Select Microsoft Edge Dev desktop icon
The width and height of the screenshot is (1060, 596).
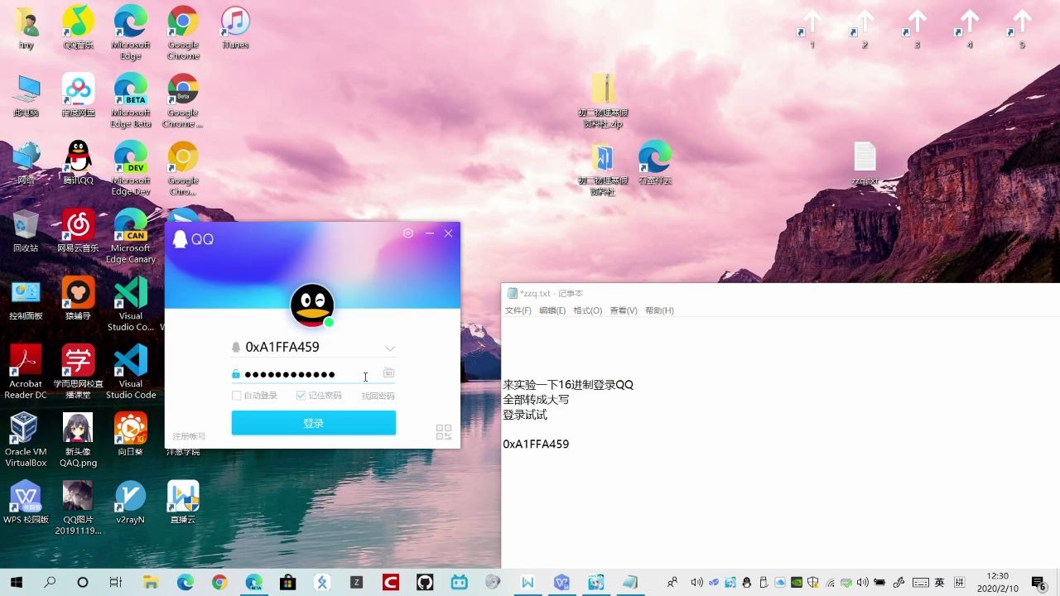pyautogui.click(x=131, y=168)
